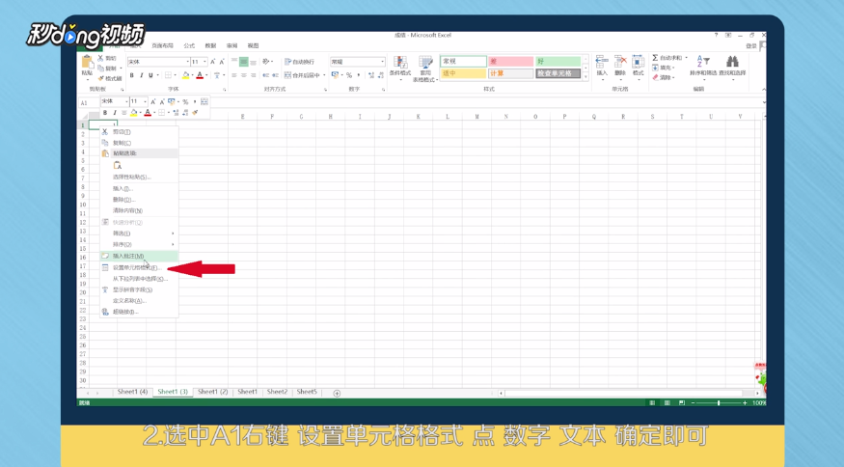This screenshot has width=844, height=467.
Task: Open the 视图 ribbon tab
Action: (x=253, y=45)
